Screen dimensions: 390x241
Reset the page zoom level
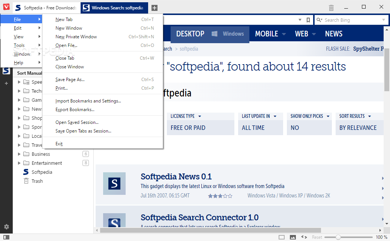click(317, 237)
